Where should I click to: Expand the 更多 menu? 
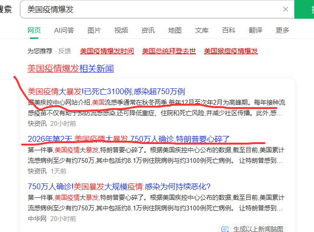click(x=282, y=30)
